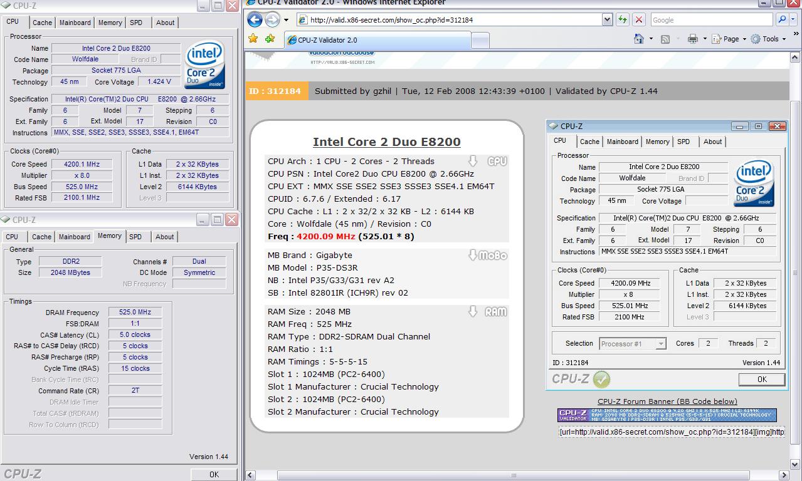Click the memory Size 2048 MBytes value
Viewport: 802px width, 481px height.
click(x=71, y=272)
